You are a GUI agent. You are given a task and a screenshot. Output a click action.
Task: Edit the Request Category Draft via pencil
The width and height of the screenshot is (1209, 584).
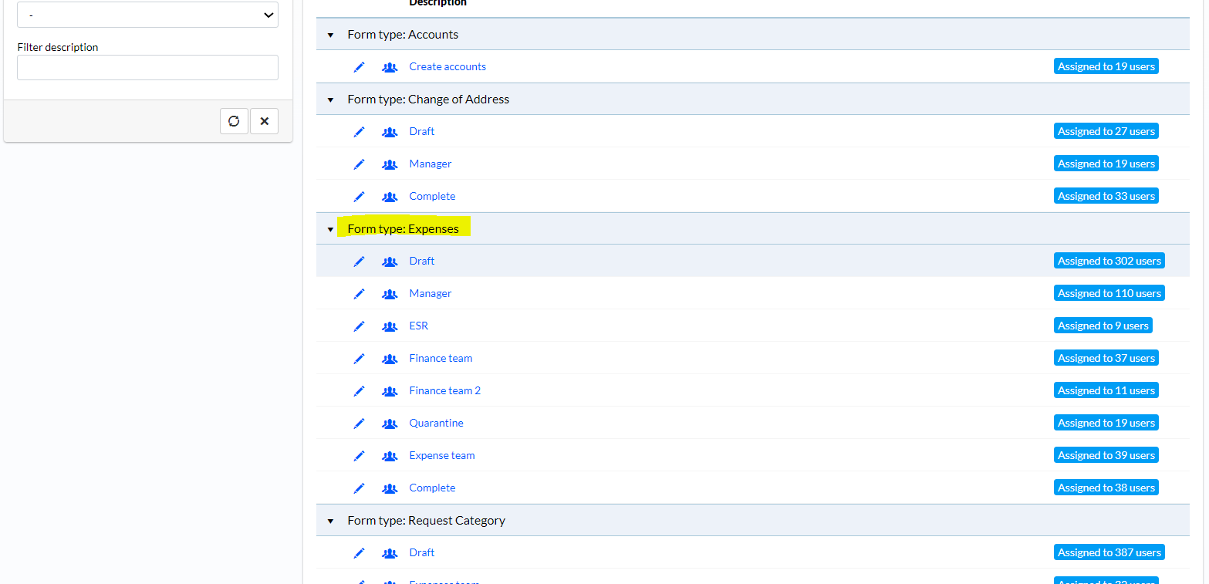tap(359, 553)
